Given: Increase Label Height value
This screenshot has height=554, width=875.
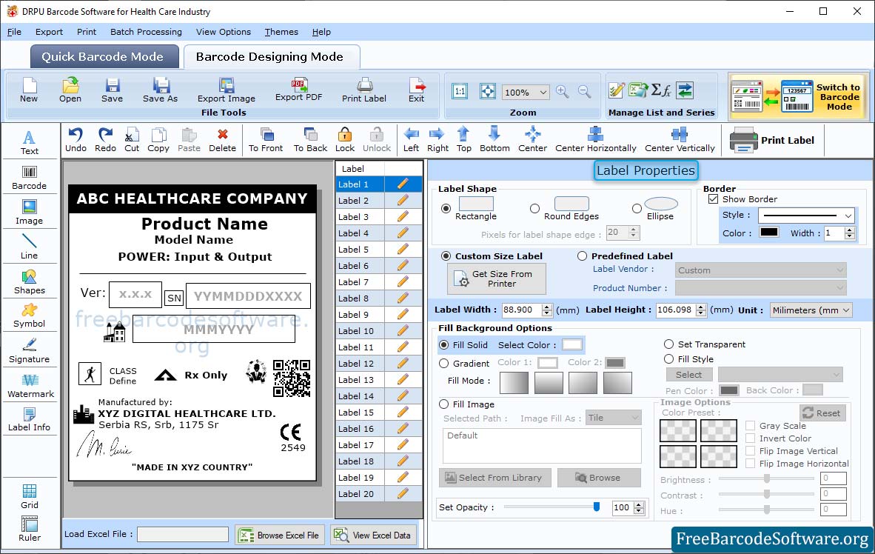Looking at the screenshot, I should click(701, 307).
